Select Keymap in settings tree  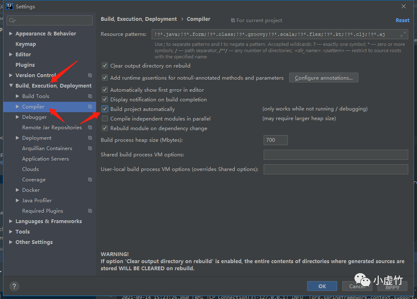point(25,44)
